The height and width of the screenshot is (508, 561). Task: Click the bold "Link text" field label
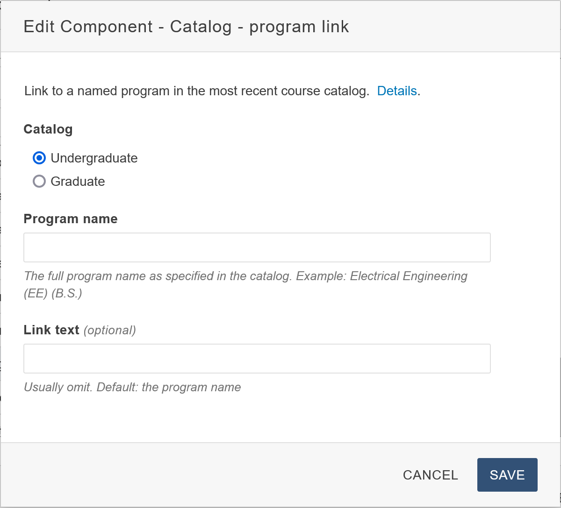coord(51,330)
